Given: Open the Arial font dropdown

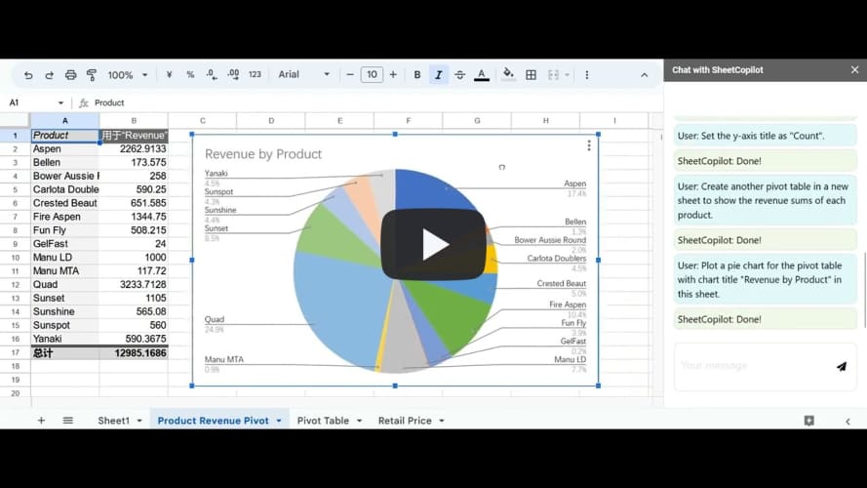Looking at the screenshot, I should 304,74.
